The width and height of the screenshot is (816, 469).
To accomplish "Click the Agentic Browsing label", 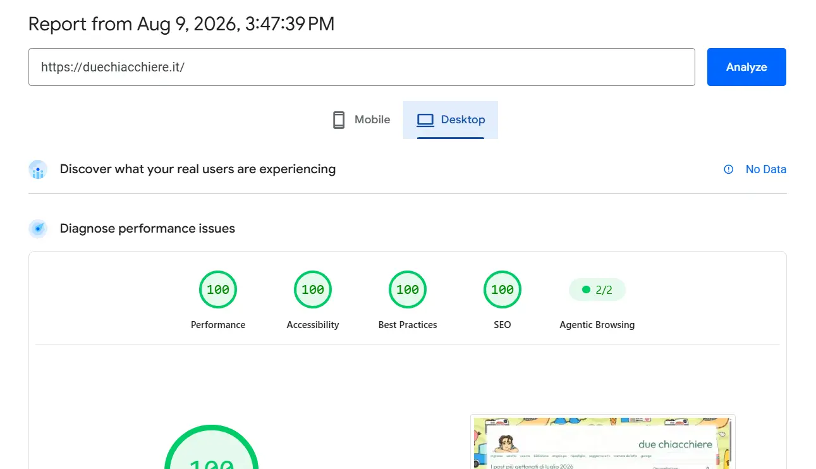I will [x=597, y=325].
